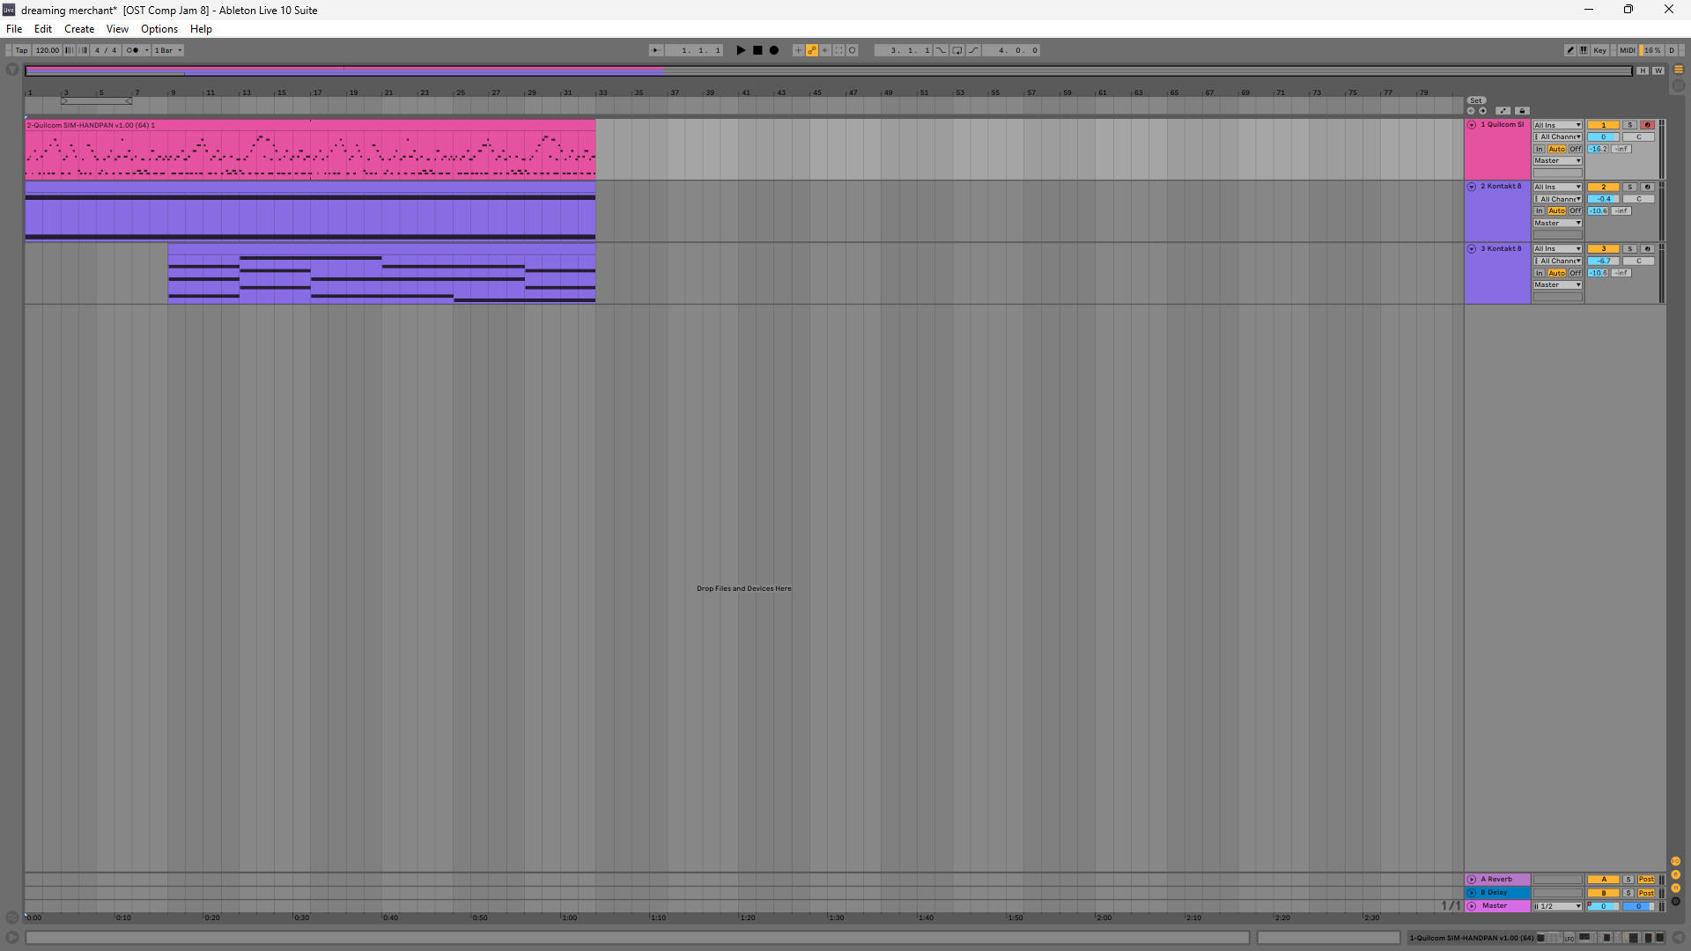Image resolution: width=1691 pixels, height=951 pixels.
Task: Click the Stop transport button
Action: click(x=757, y=50)
